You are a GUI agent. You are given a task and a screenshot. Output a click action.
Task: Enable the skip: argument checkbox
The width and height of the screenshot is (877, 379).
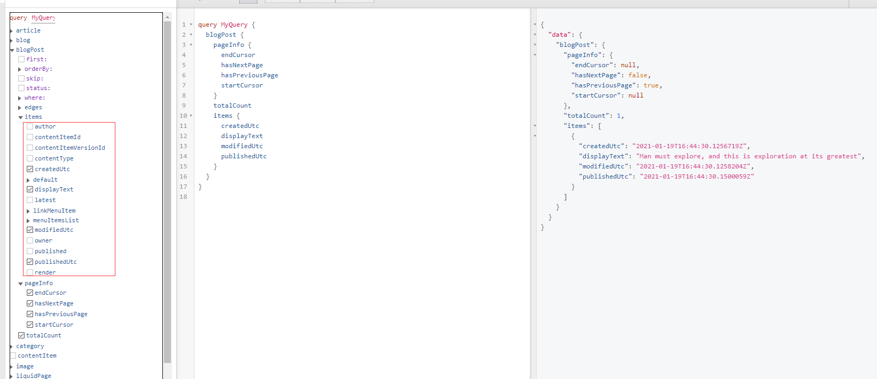point(21,78)
